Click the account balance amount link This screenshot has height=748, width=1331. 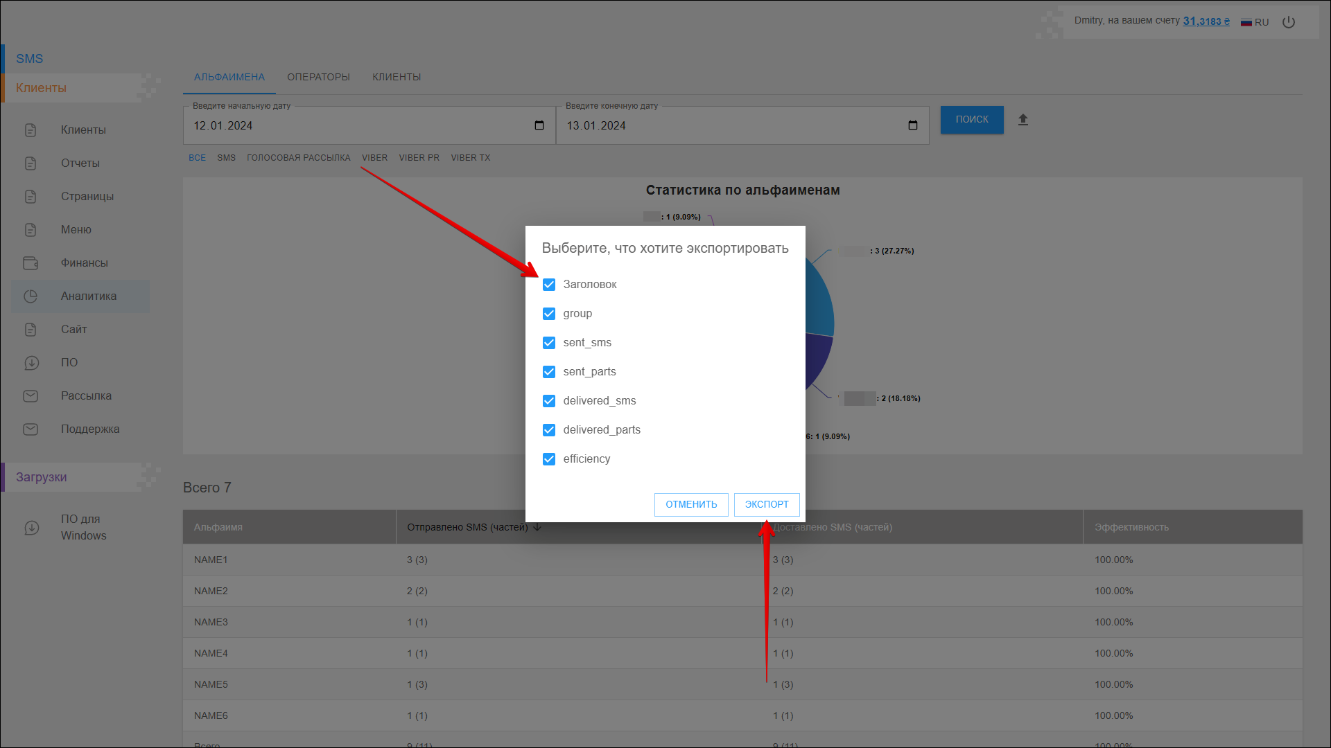(1206, 21)
